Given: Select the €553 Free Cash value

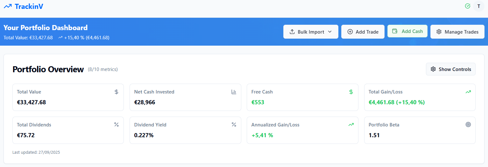Looking at the screenshot, I should (258, 102).
